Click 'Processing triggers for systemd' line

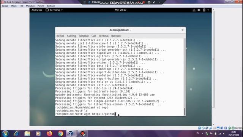97,98
